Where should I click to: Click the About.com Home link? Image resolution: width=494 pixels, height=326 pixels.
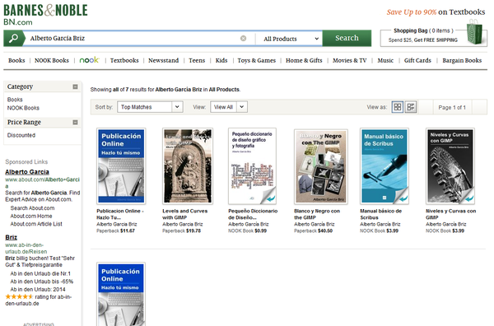pos(31,216)
